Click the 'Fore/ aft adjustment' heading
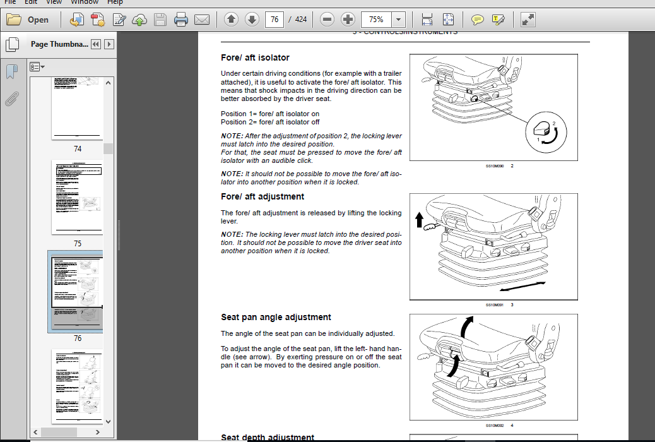This screenshot has width=655, height=442. [x=263, y=196]
